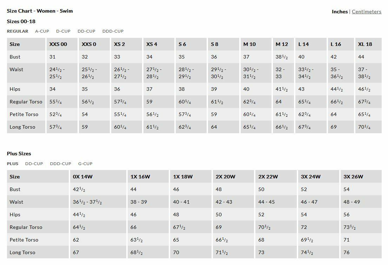388x265 pixels.
Task: Select the D-CUP size tab
Action: [63, 31]
